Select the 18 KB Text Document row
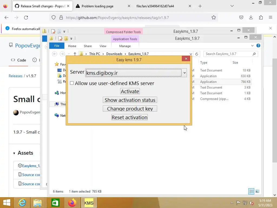Screen dimensions: 277x208 point(221,70)
